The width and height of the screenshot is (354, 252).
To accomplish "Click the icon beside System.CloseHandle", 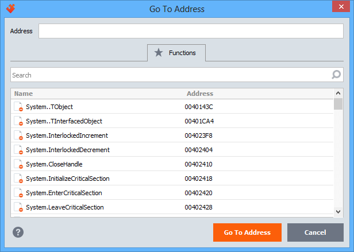I will 18,164.
